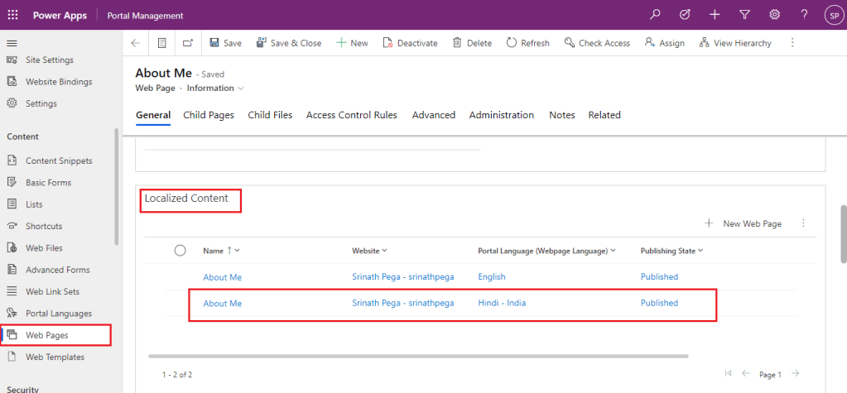This screenshot has height=393, width=847.
Task: Click the New Web Page button
Action: coord(743,223)
